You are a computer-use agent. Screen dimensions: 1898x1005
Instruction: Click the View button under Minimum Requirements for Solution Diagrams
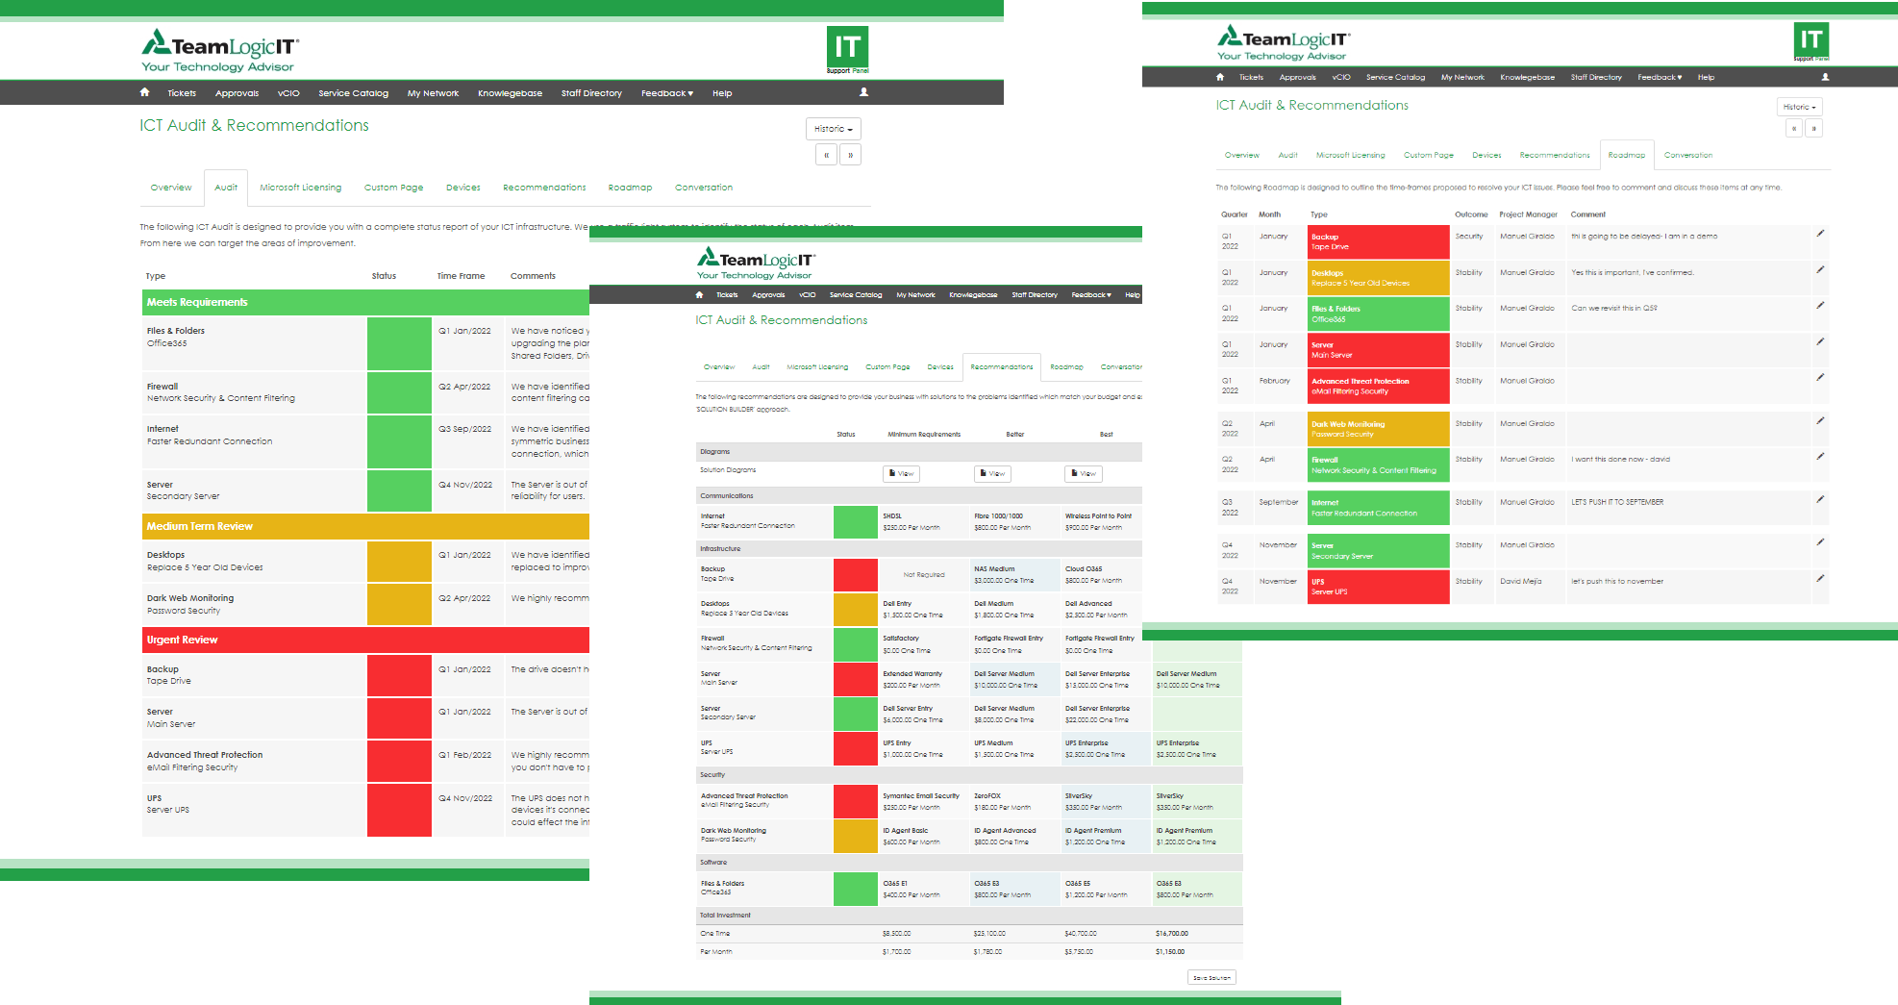[901, 473]
